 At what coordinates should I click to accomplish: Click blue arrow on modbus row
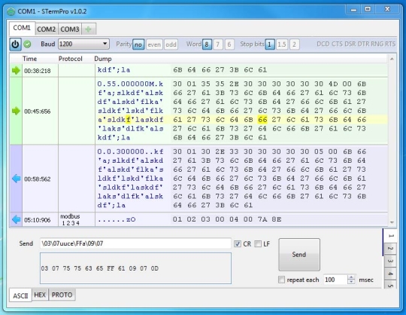pos(16,219)
